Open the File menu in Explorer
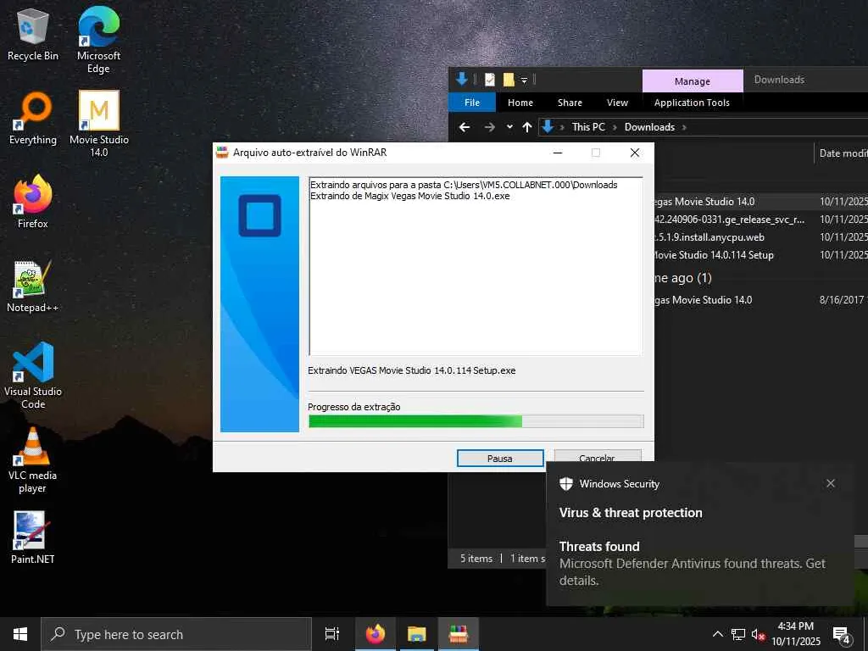This screenshot has height=651, width=868. coord(471,103)
